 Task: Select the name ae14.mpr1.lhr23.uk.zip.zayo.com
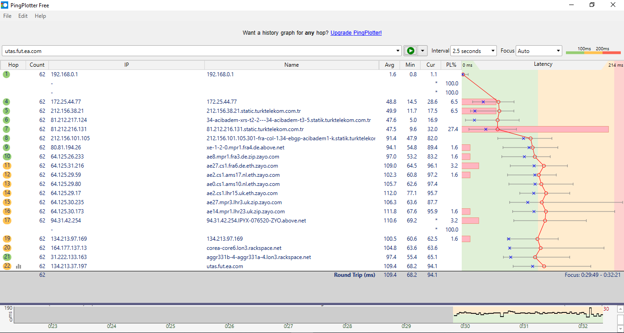pyautogui.click(x=245, y=211)
